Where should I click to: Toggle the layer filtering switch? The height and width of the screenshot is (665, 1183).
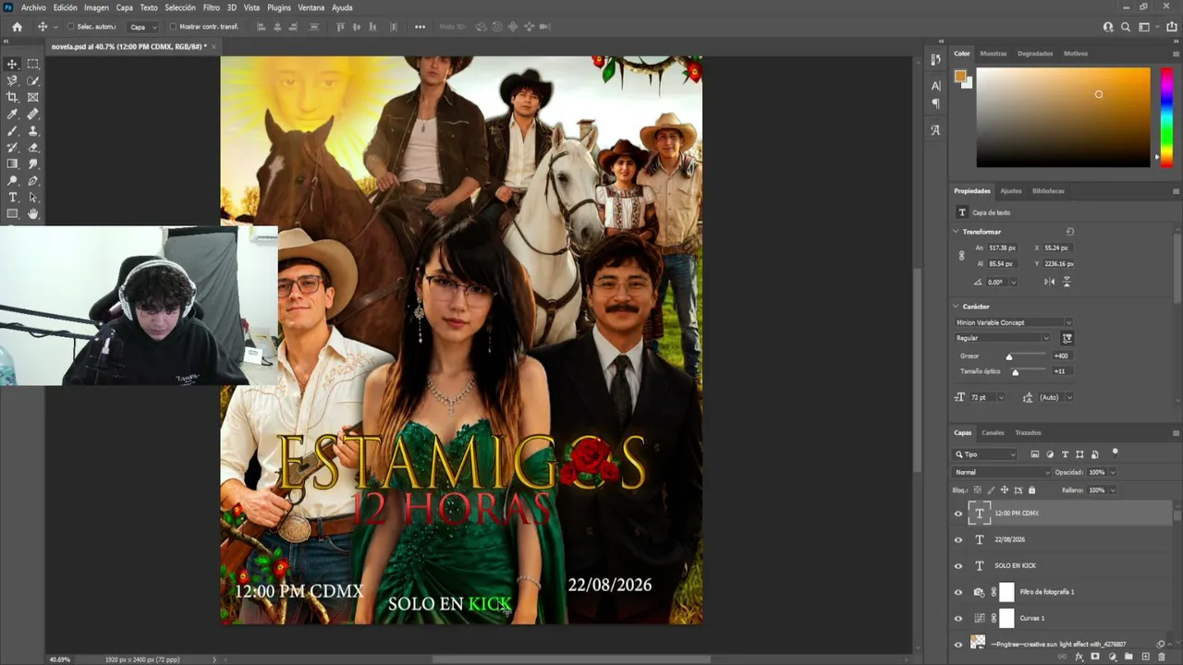(1115, 453)
